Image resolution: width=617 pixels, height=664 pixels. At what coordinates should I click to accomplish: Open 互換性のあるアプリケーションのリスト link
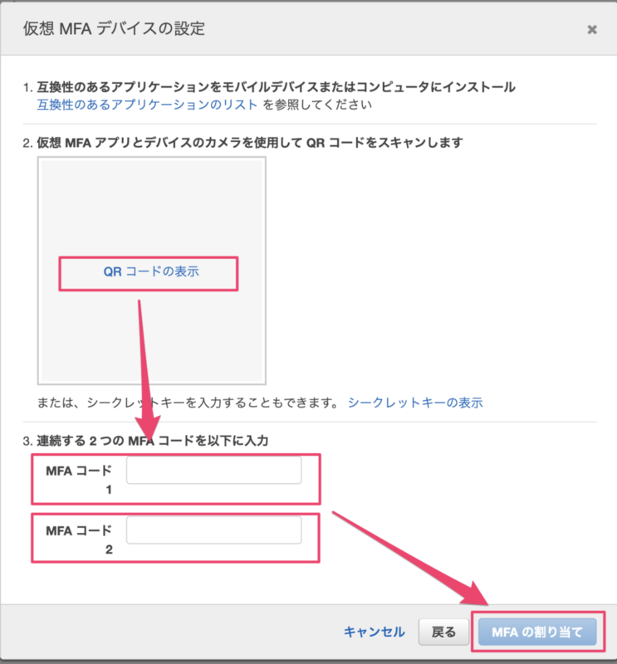point(147,105)
